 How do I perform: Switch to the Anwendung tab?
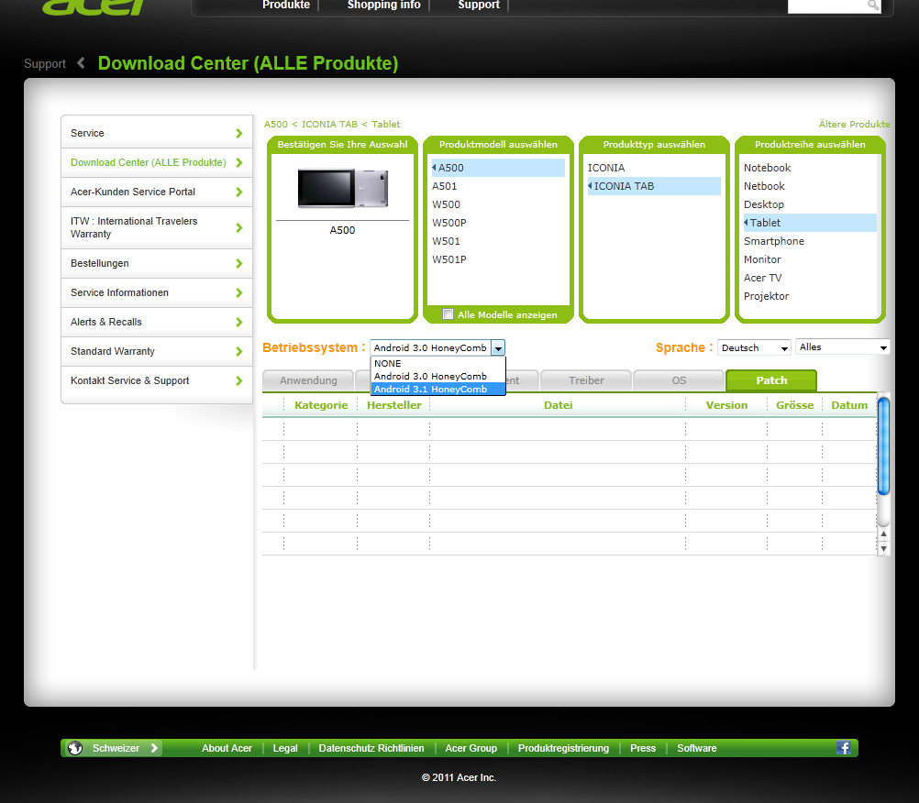pos(308,380)
